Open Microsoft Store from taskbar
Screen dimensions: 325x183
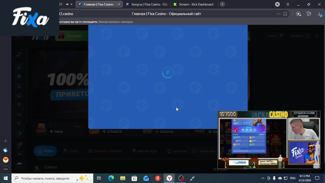pyautogui.click(x=134, y=178)
